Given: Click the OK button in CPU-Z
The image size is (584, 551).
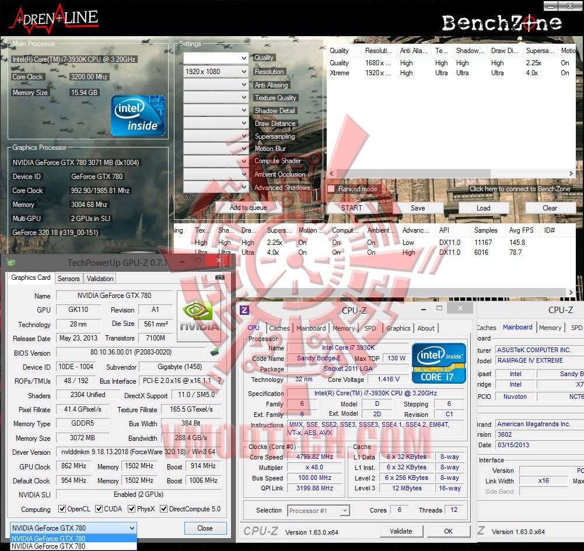Looking at the screenshot, I should click(x=449, y=531).
